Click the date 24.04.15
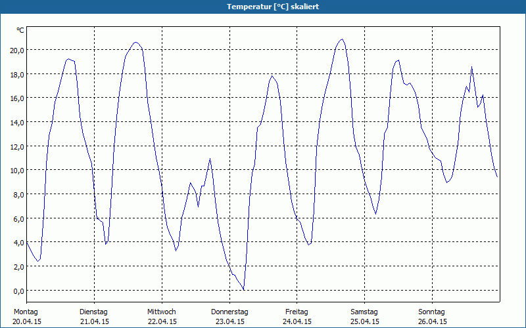Image resolution: width=526 pixels, height=328 pixels. point(297,321)
